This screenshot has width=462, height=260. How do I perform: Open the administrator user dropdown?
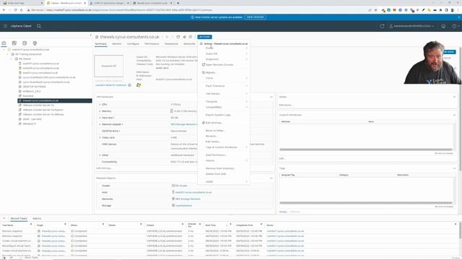(x=411, y=26)
